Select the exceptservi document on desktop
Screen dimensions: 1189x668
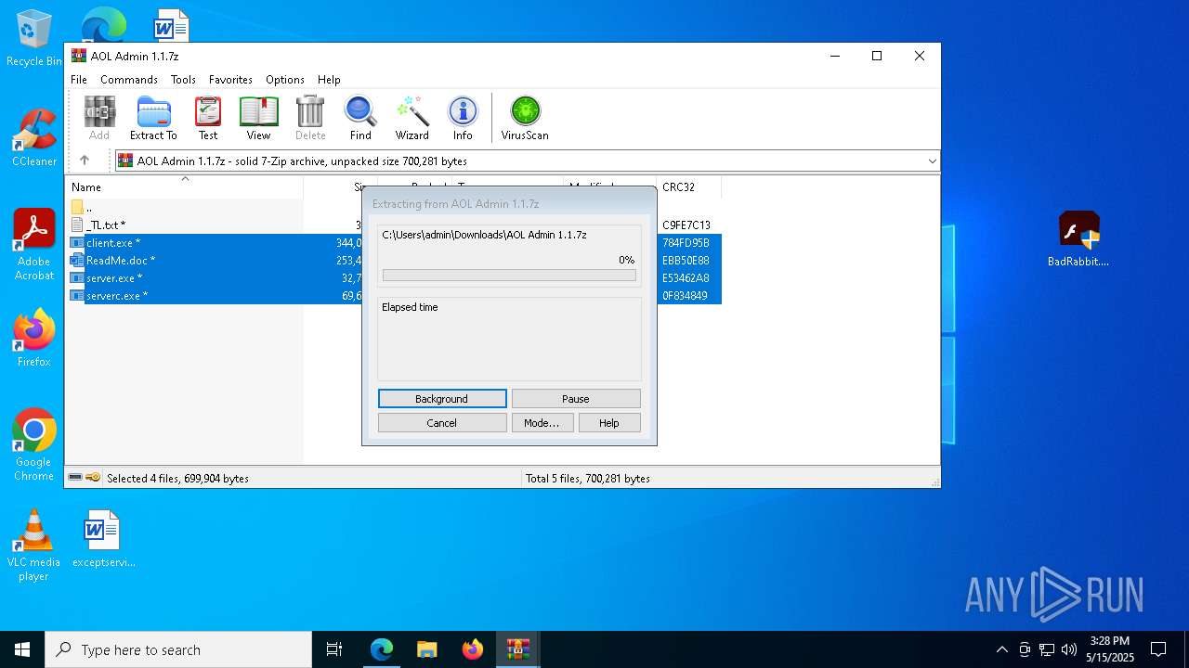(102, 538)
